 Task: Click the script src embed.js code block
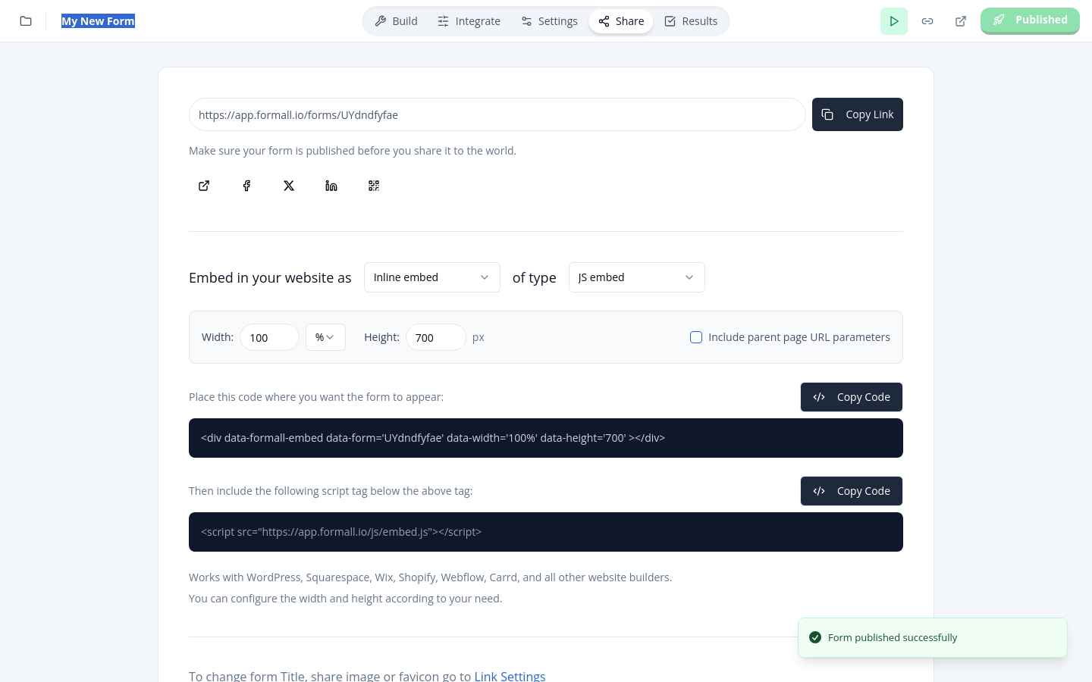click(x=546, y=532)
